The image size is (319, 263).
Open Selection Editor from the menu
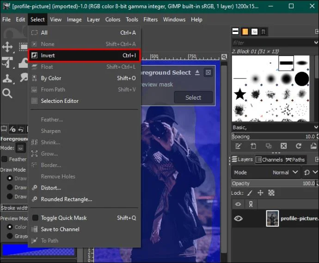point(84,101)
